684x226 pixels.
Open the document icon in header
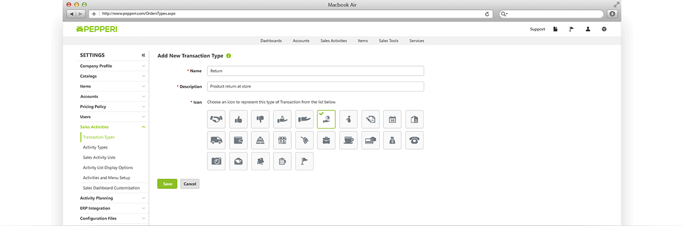pyautogui.click(x=555, y=29)
